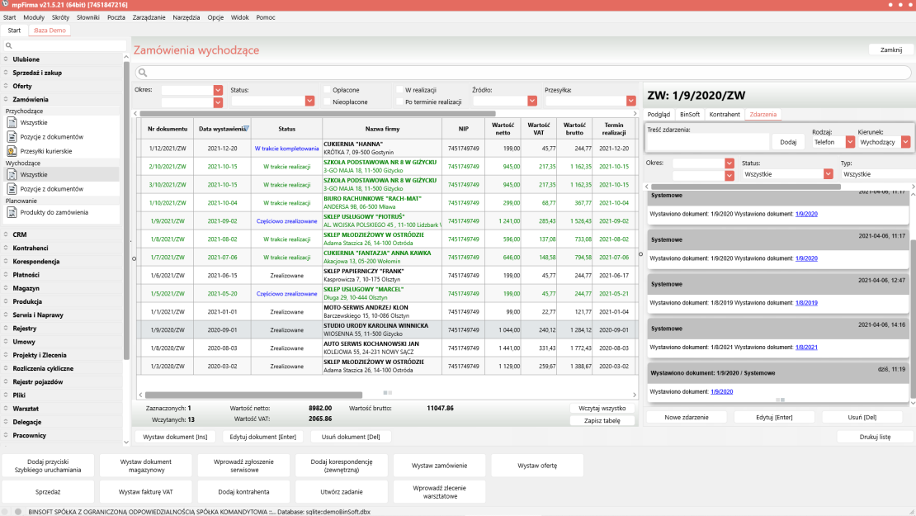Click Edytuj [Enter] event button

click(774, 417)
